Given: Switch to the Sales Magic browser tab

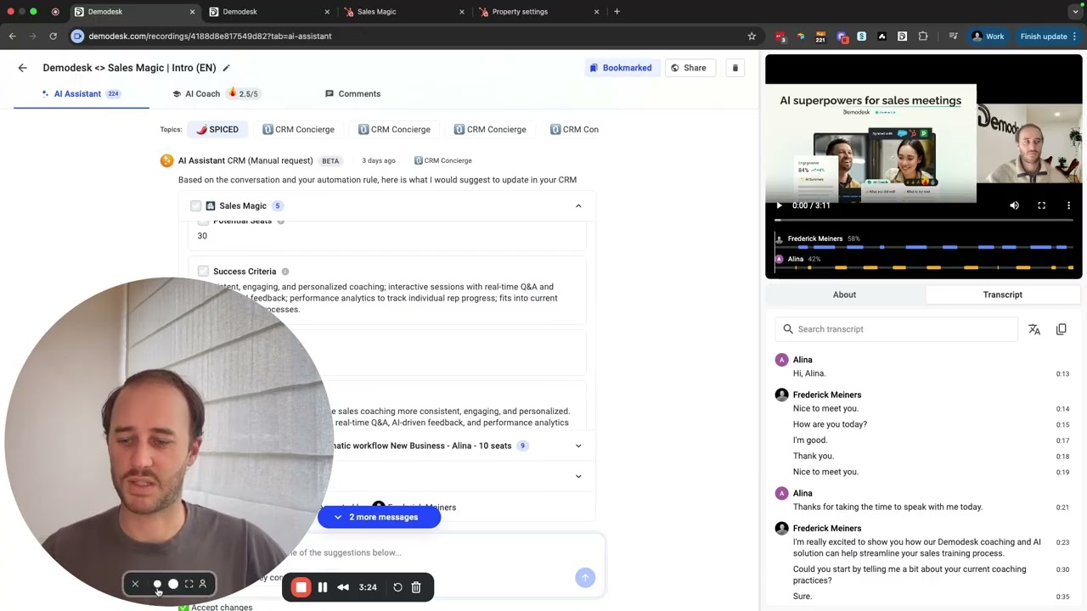Looking at the screenshot, I should click(404, 12).
